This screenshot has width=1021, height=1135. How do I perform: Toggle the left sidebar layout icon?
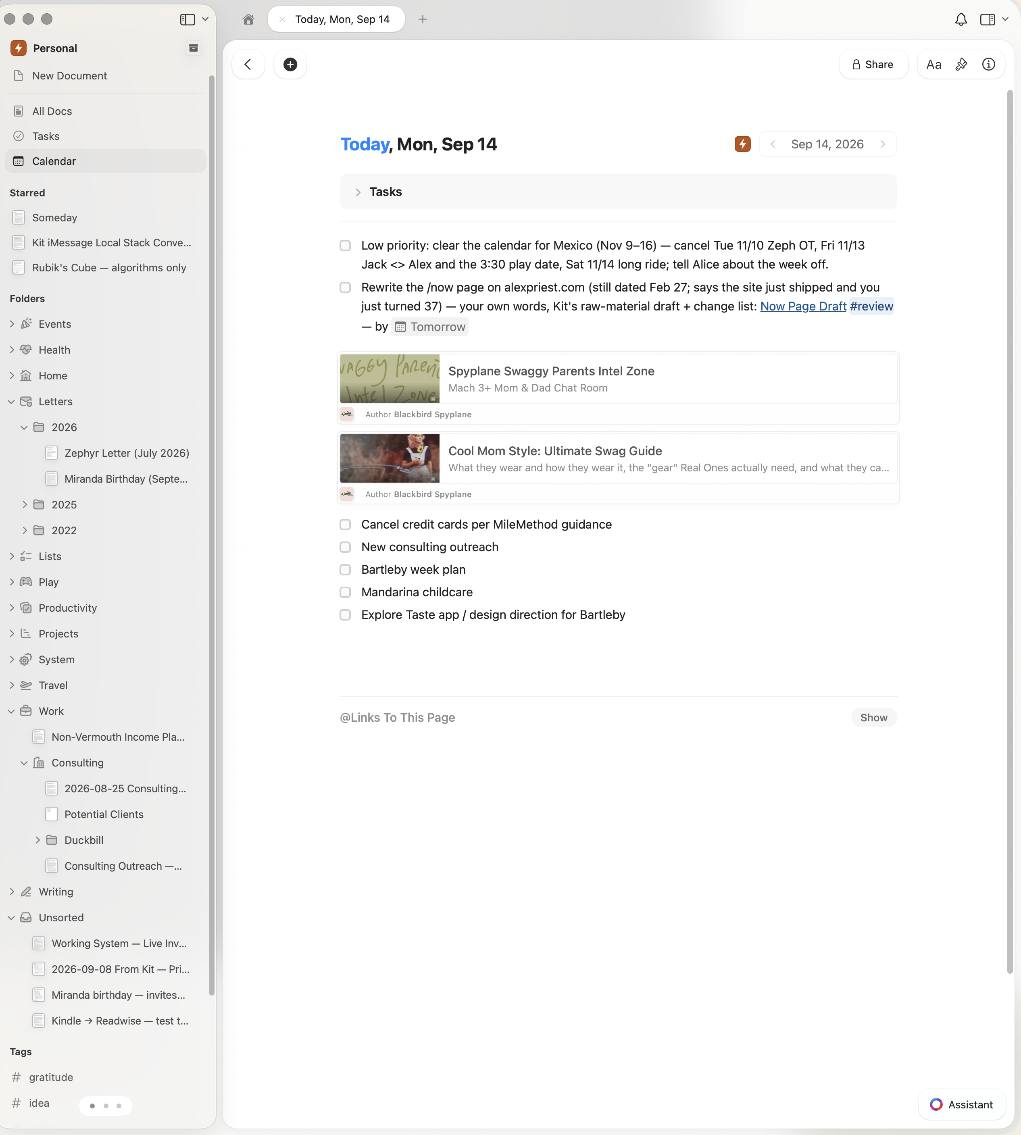click(188, 20)
